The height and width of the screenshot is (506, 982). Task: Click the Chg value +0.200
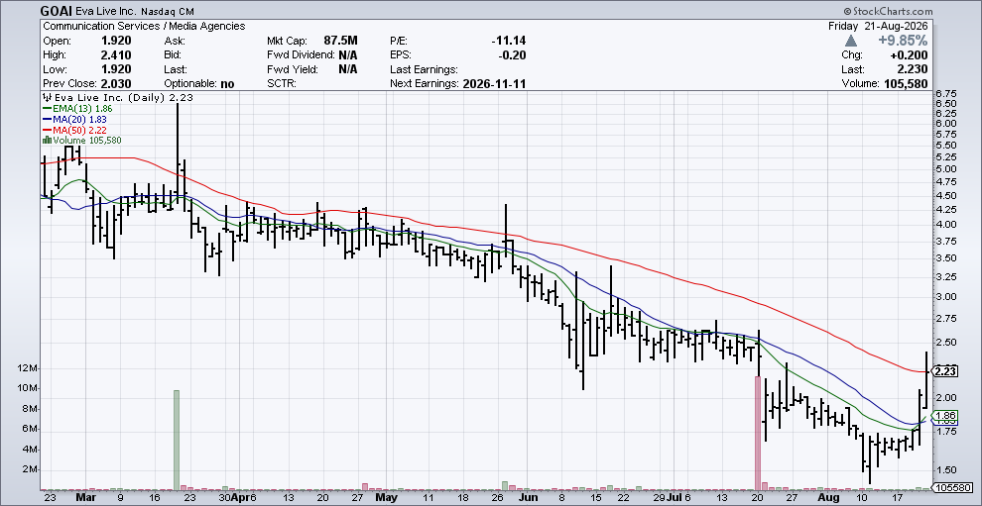point(911,55)
